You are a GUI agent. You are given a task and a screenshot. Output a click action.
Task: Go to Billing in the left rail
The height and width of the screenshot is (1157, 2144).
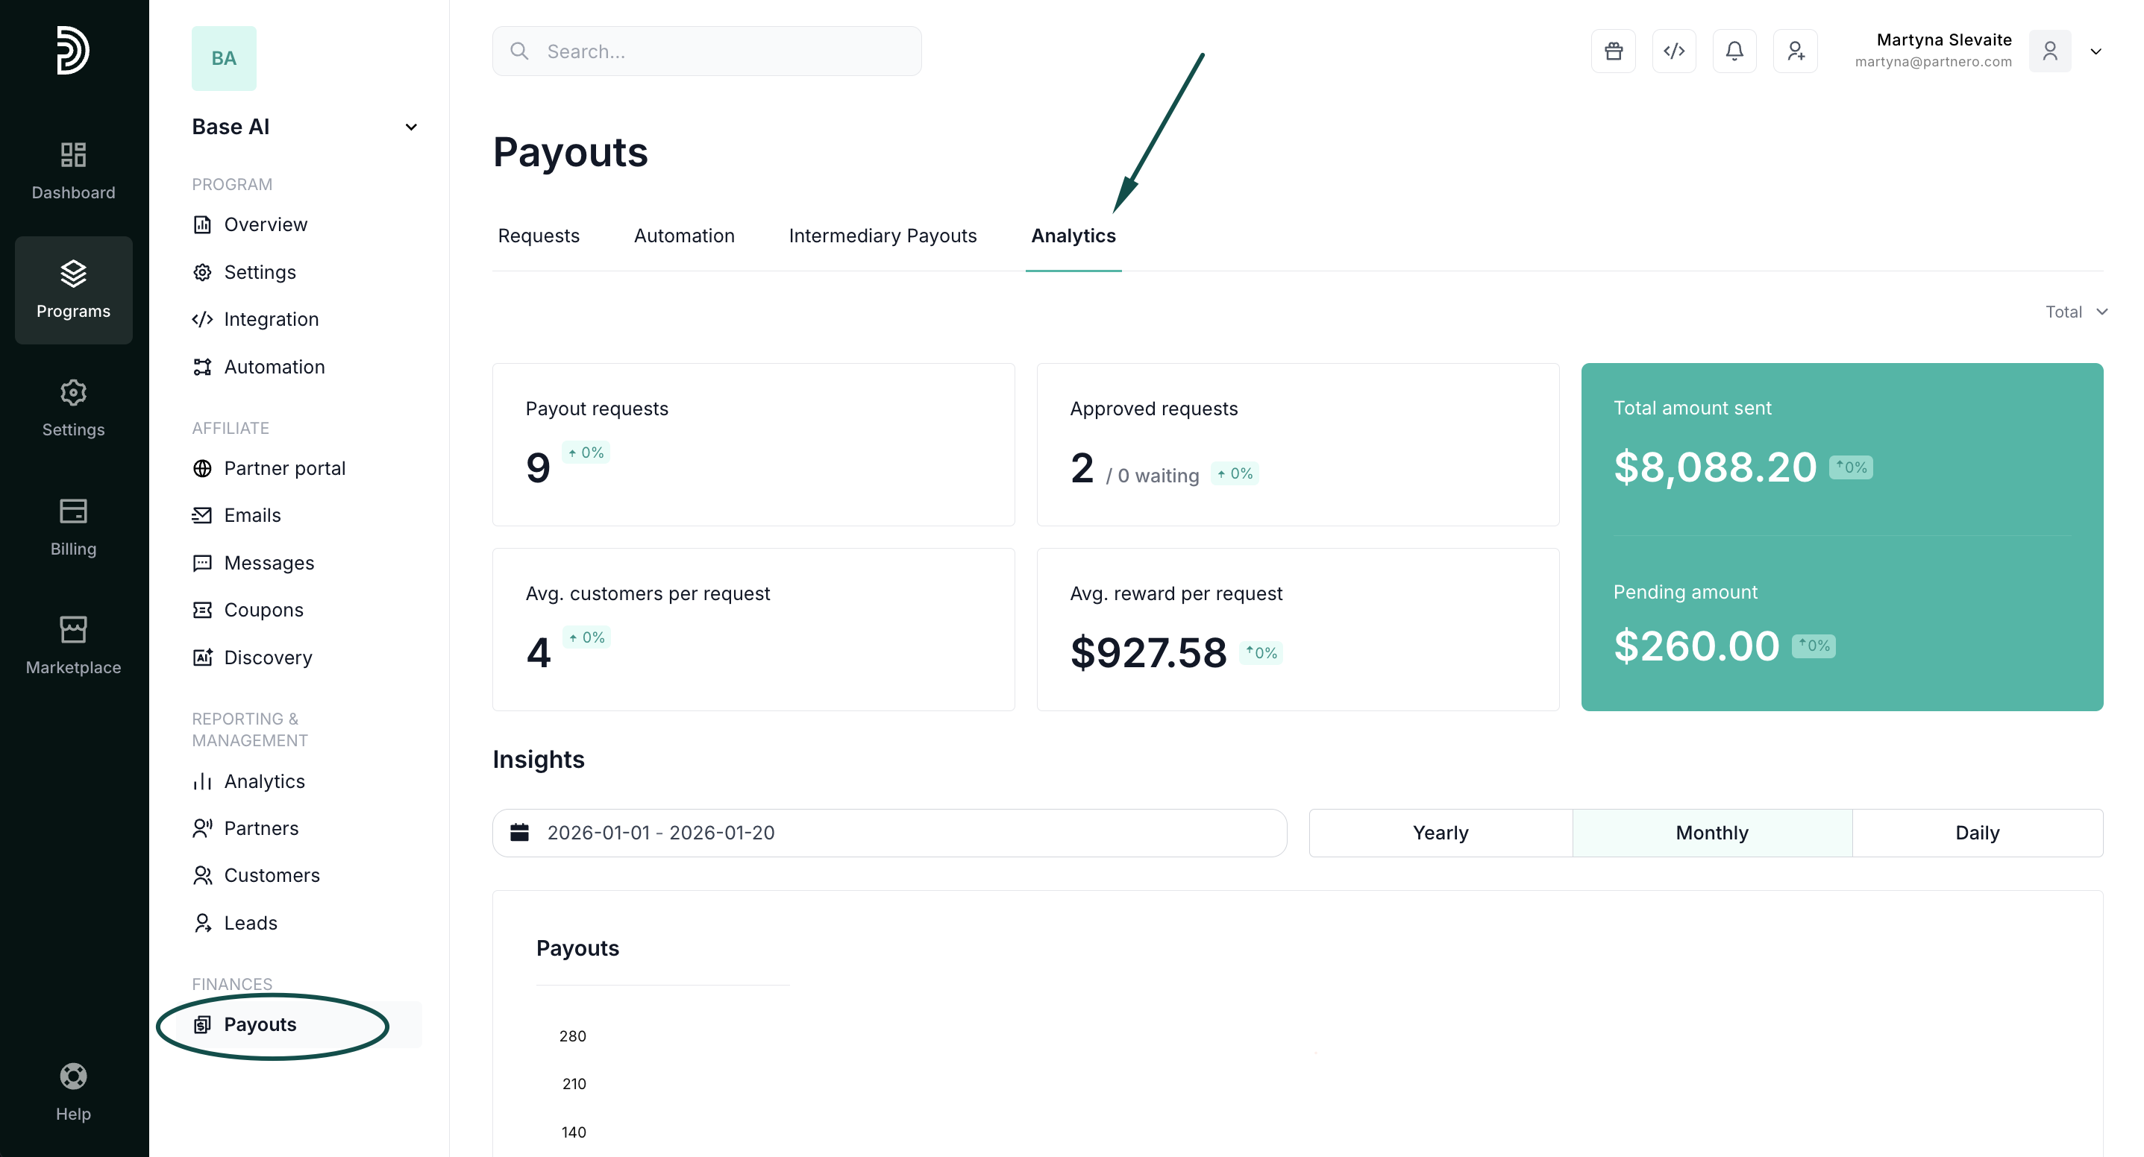pos(73,527)
